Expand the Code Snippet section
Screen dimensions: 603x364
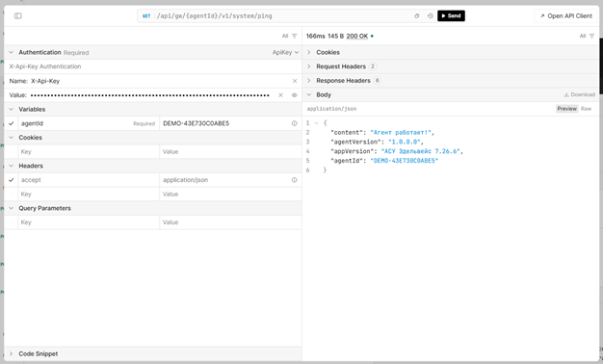pyautogui.click(x=12, y=353)
